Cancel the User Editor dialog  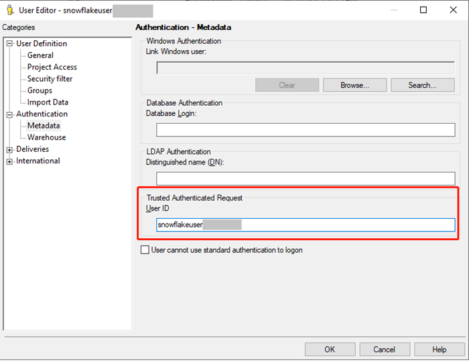click(x=384, y=349)
